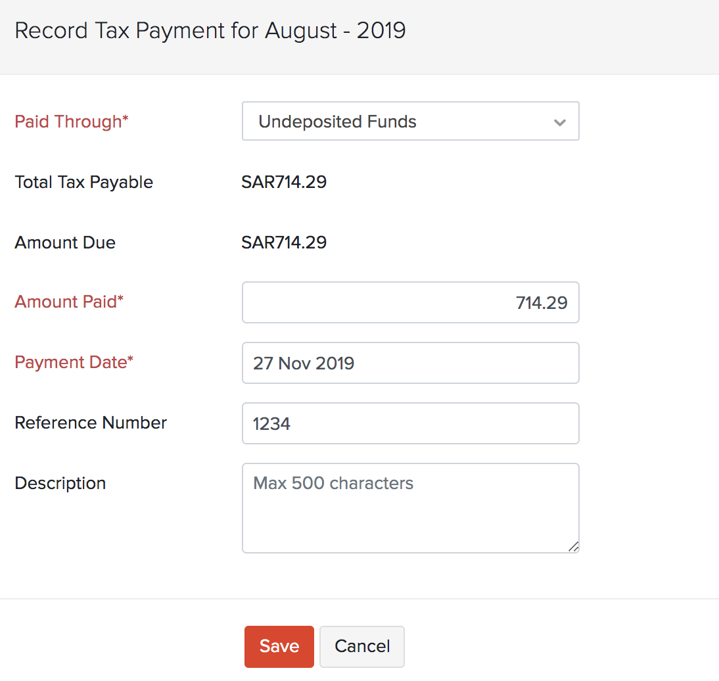Screen dimensions: 719x681
Task: Click the Undeposited Funds selection text
Action: 337,122
